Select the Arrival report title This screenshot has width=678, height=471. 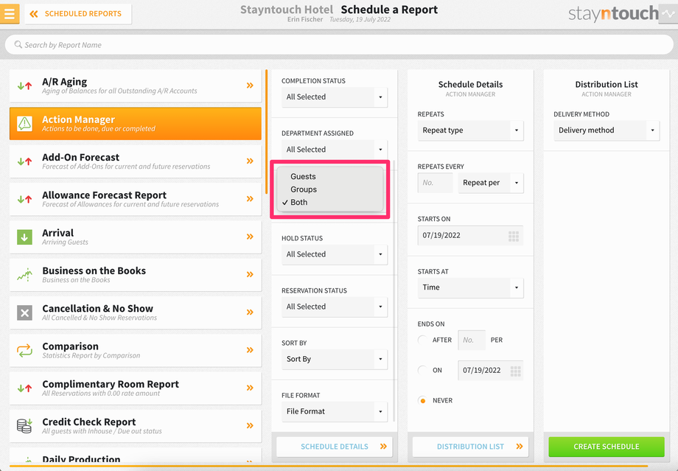[58, 233]
